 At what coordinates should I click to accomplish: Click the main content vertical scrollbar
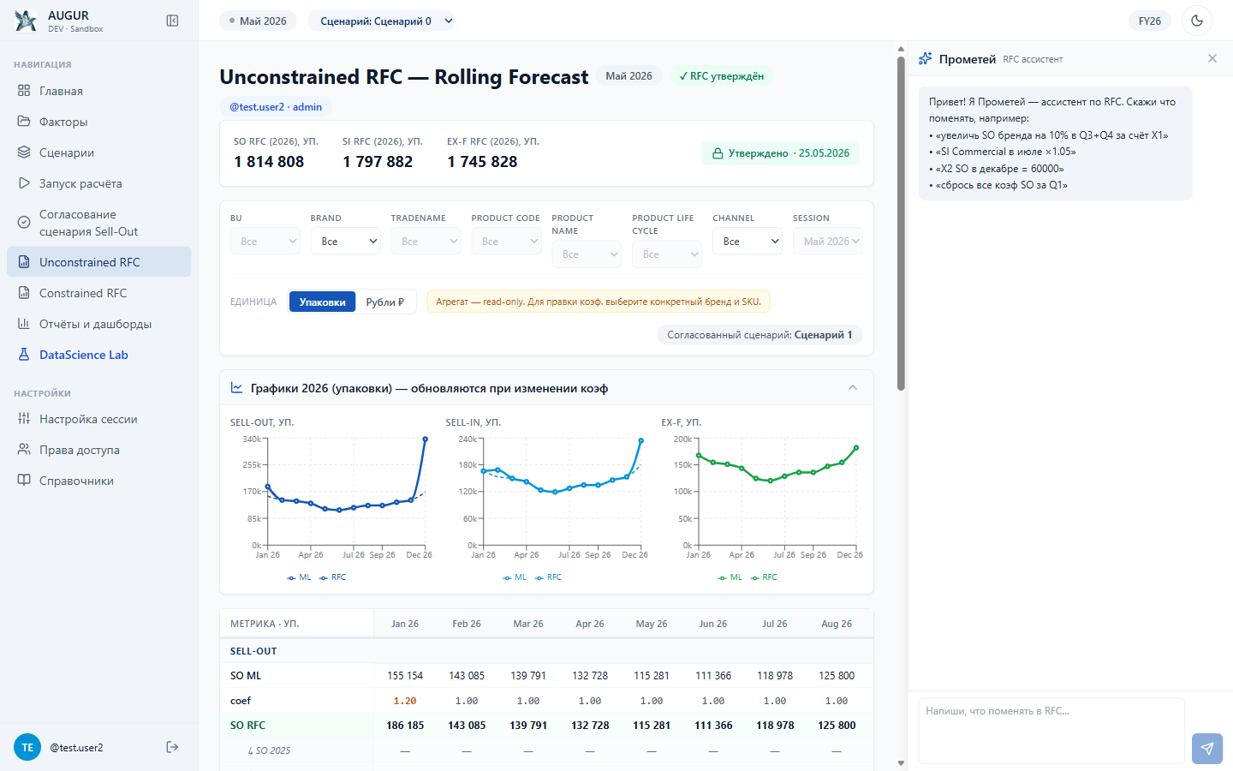(901, 223)
